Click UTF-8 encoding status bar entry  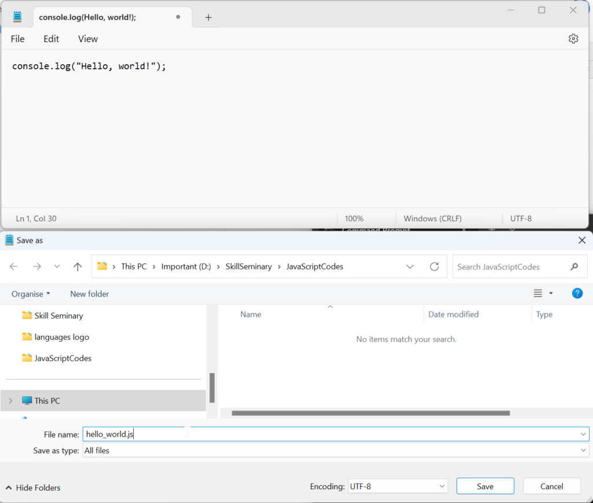pyautogui.click(x=521, y=219)
